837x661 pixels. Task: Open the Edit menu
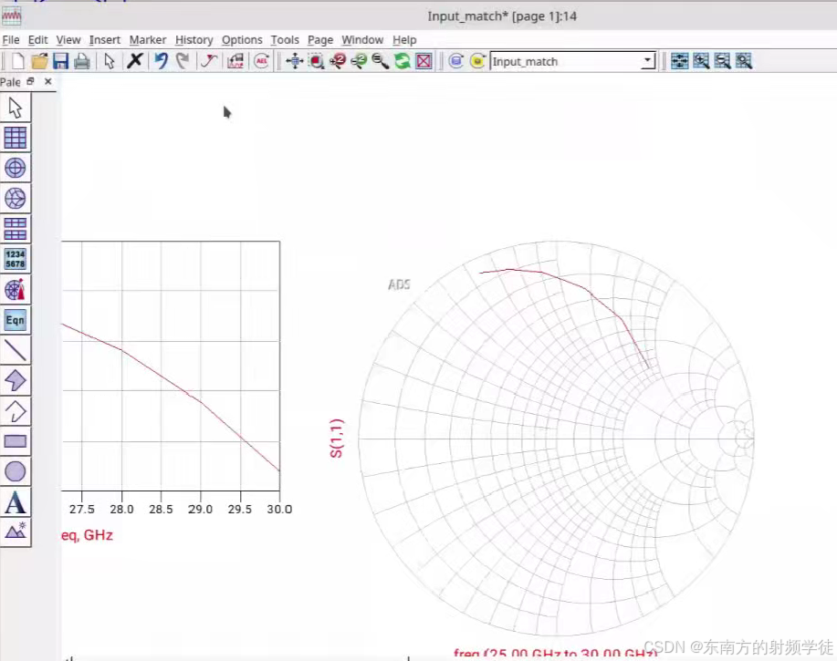pos(38,40)
